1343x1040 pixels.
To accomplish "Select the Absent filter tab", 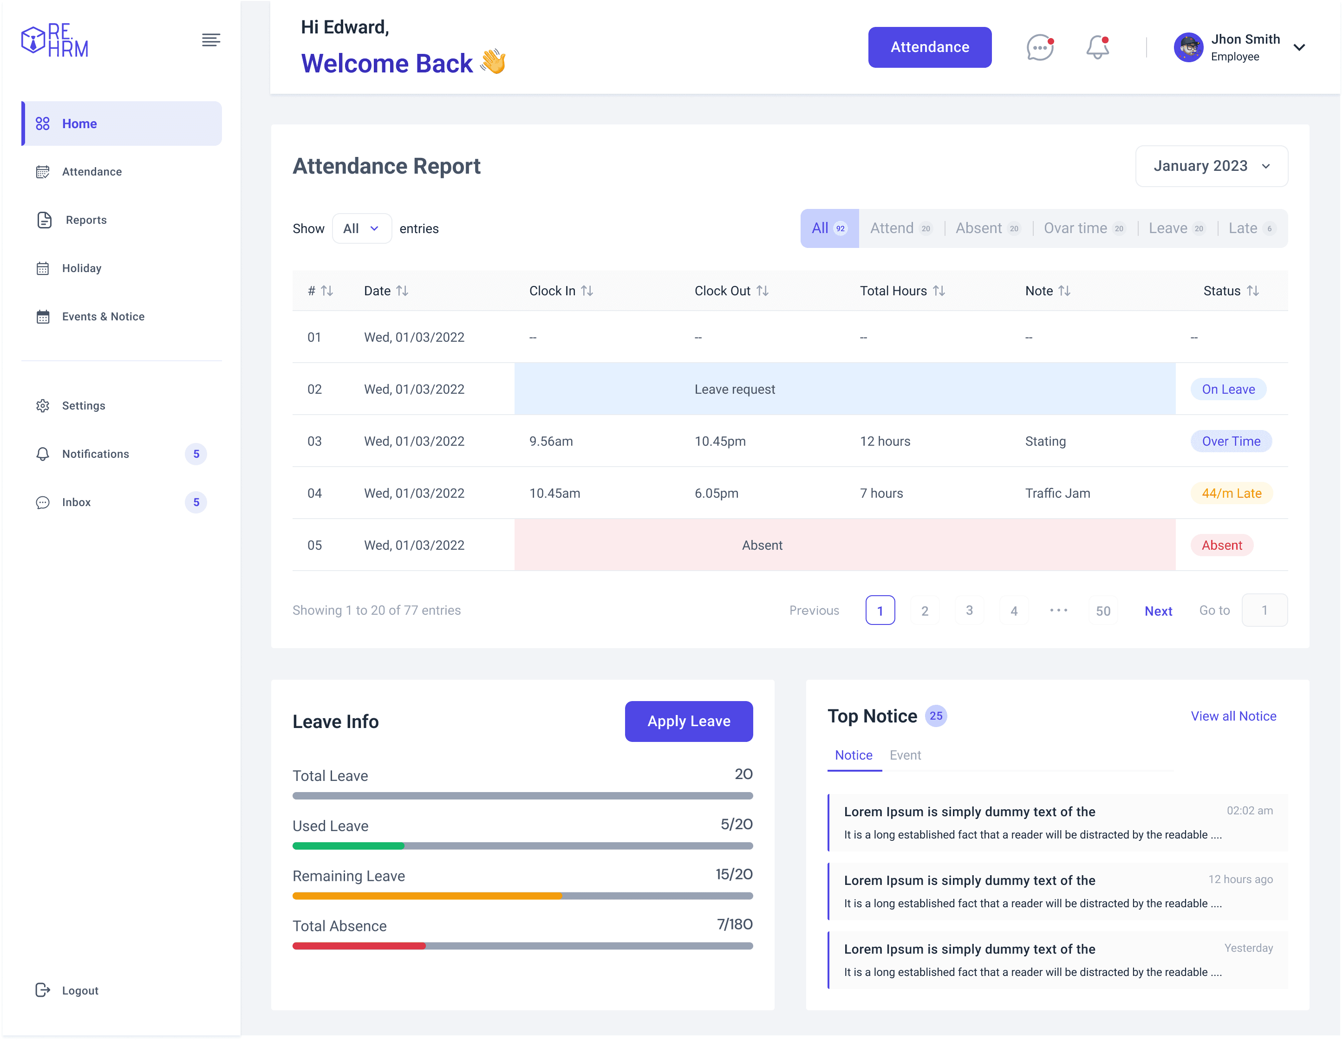I will (988, 228).
